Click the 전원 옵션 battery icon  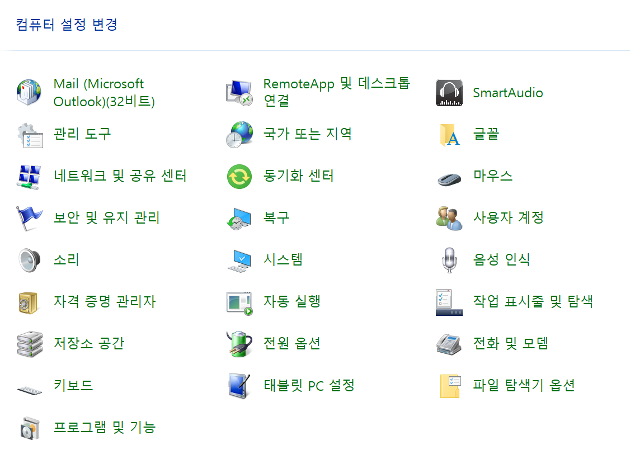pos(239,343)
